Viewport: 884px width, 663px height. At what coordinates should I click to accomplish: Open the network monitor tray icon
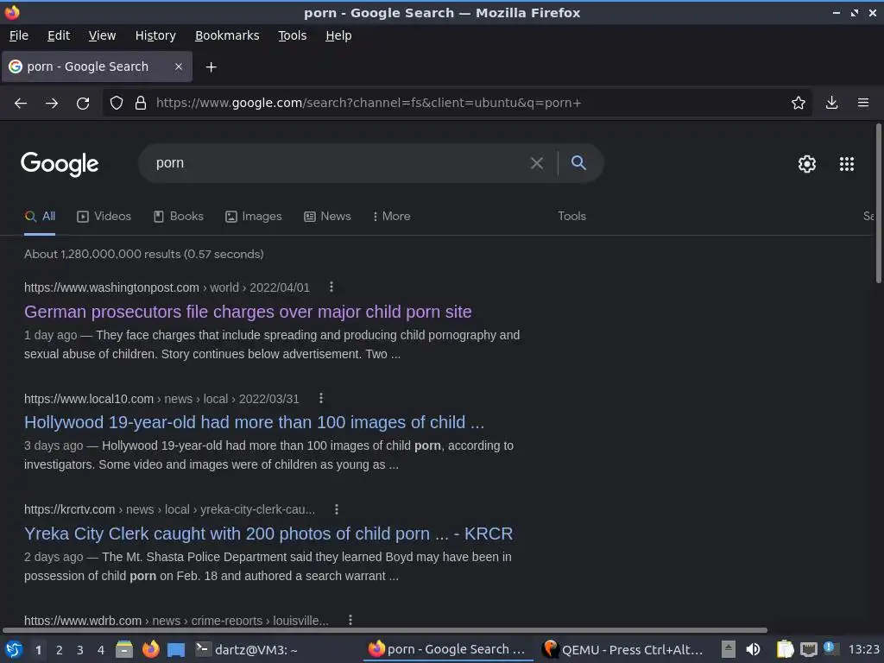808,650
